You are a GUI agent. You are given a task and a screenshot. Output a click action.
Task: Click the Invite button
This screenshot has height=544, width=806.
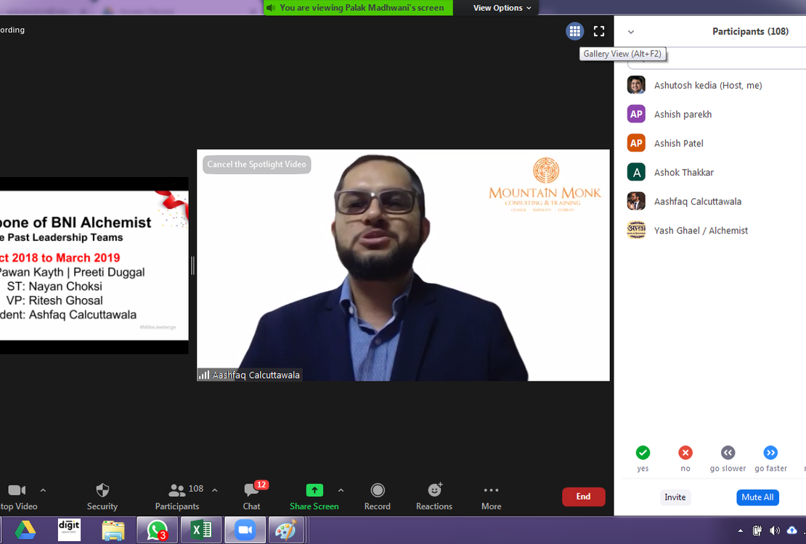(675, 497)
